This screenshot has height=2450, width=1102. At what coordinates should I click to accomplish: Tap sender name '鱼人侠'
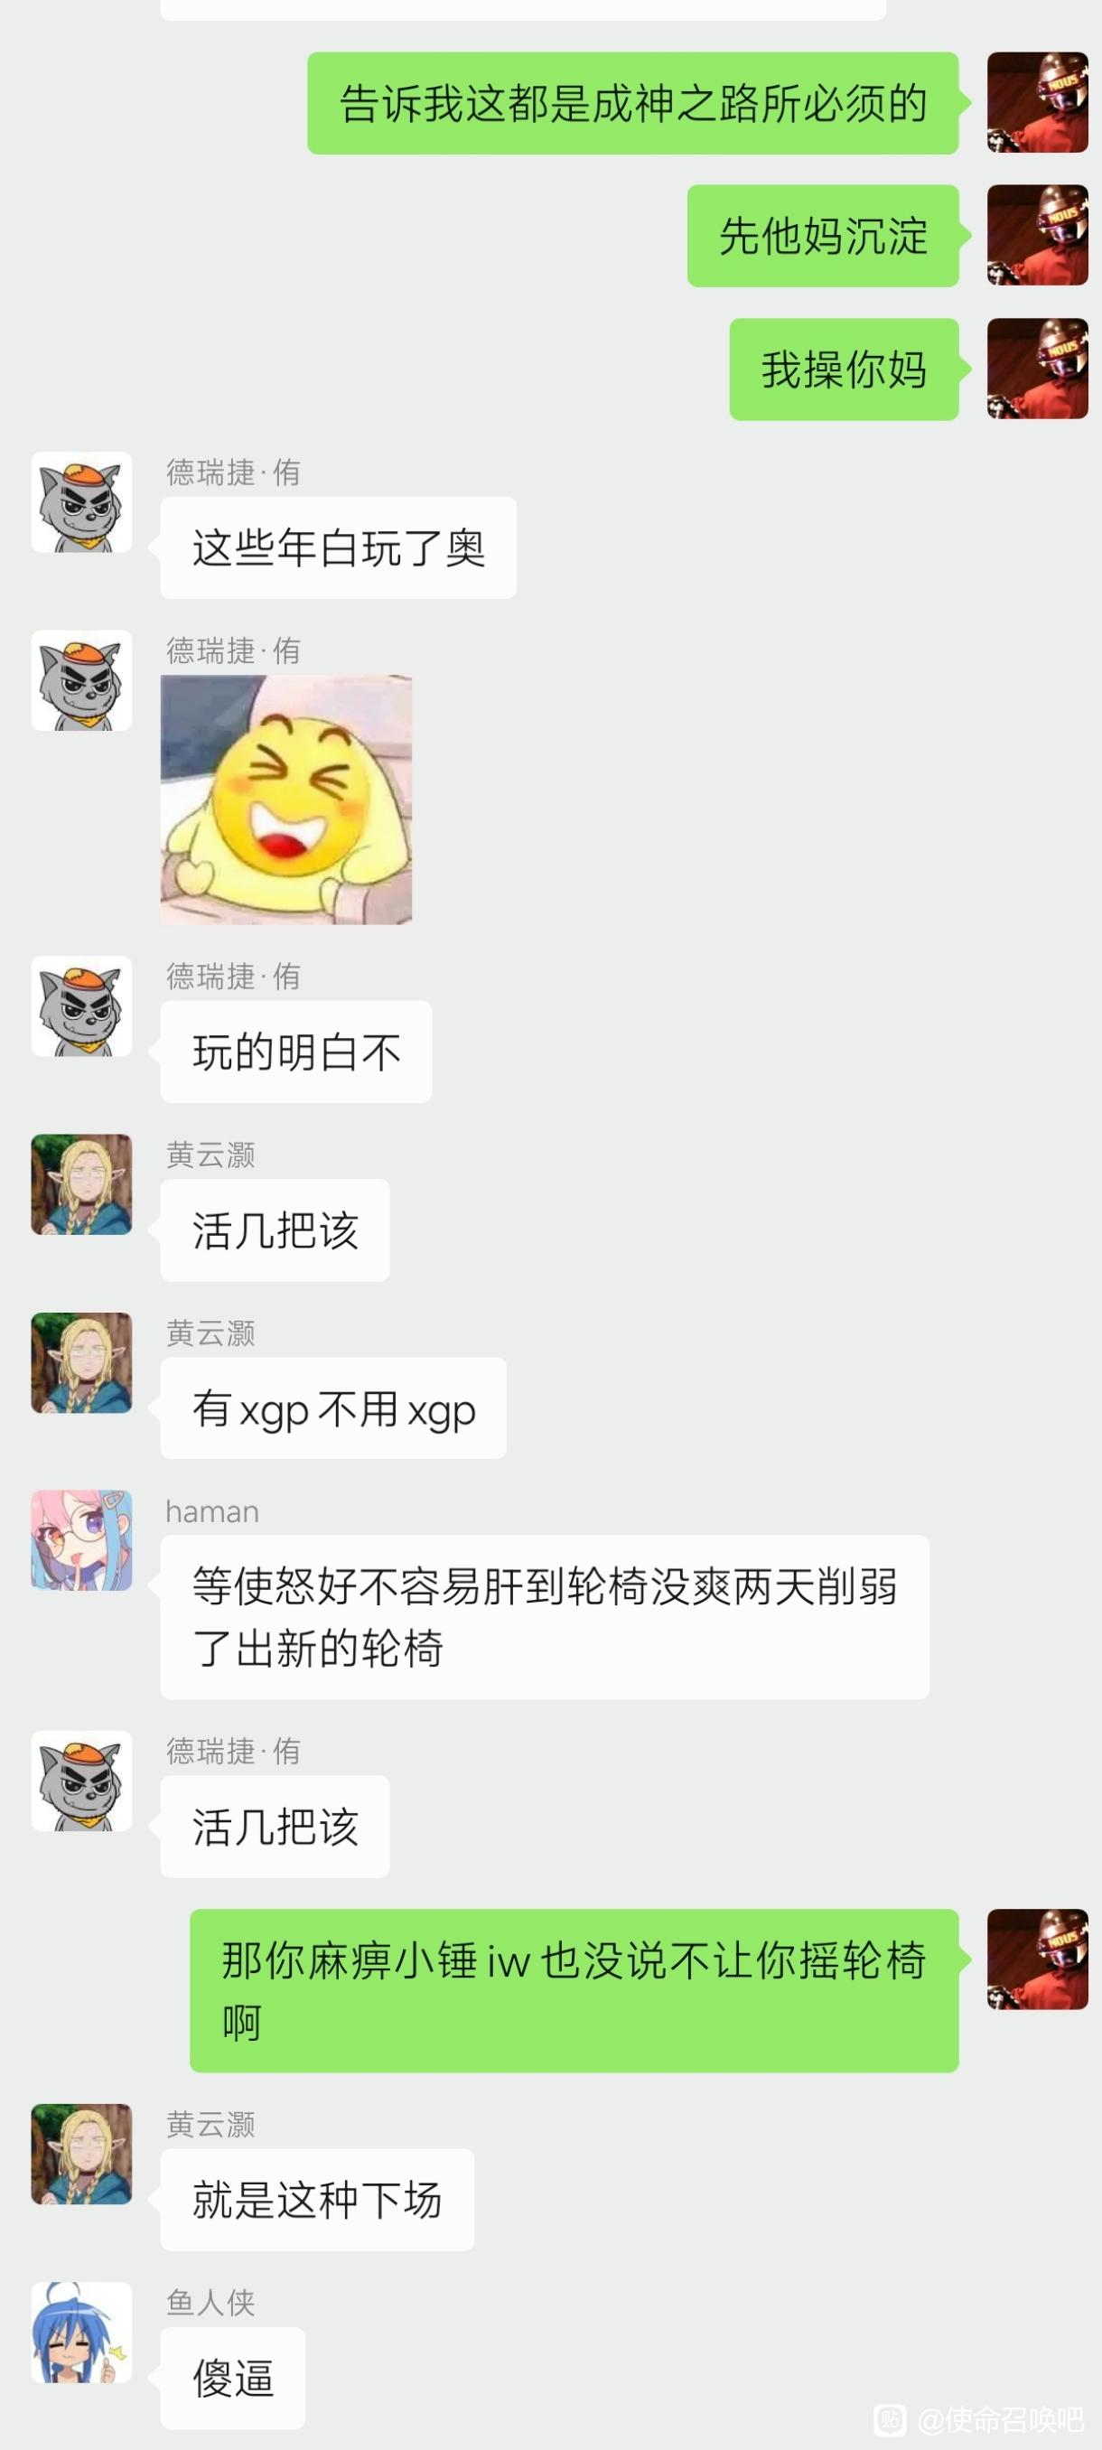210,2303
